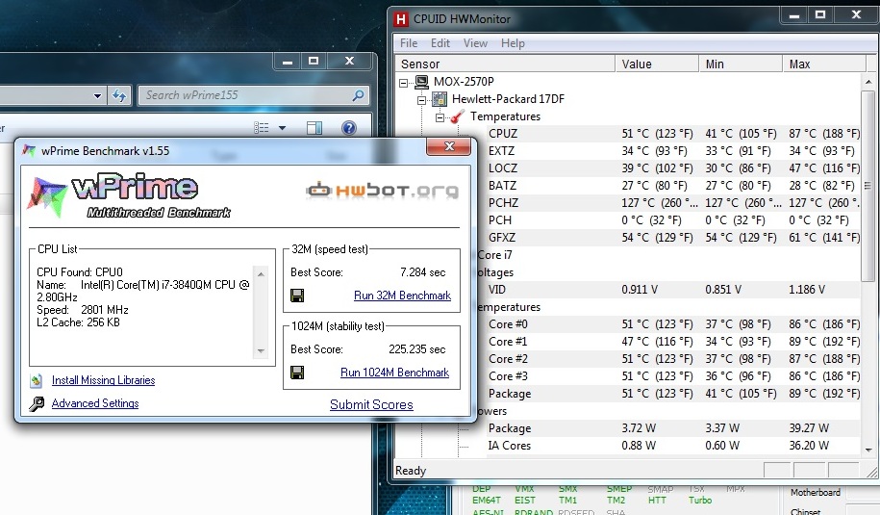Click the help icon in the Explorer toolbar
The width and height of the screenshot is (880, 515).
[x=349, y=128]
